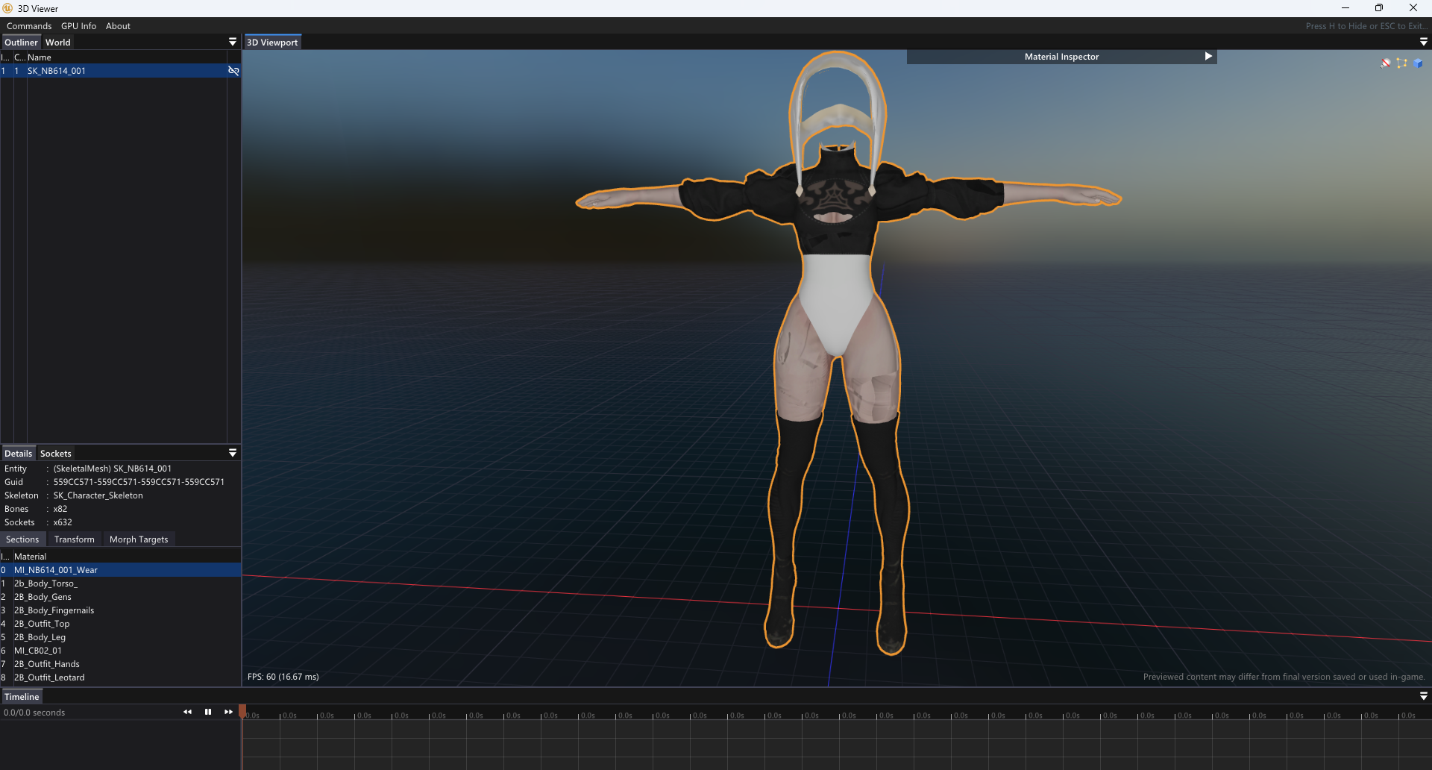Click the Sockets count x632
1432x770 pixels.
click(x=63, y=522)
